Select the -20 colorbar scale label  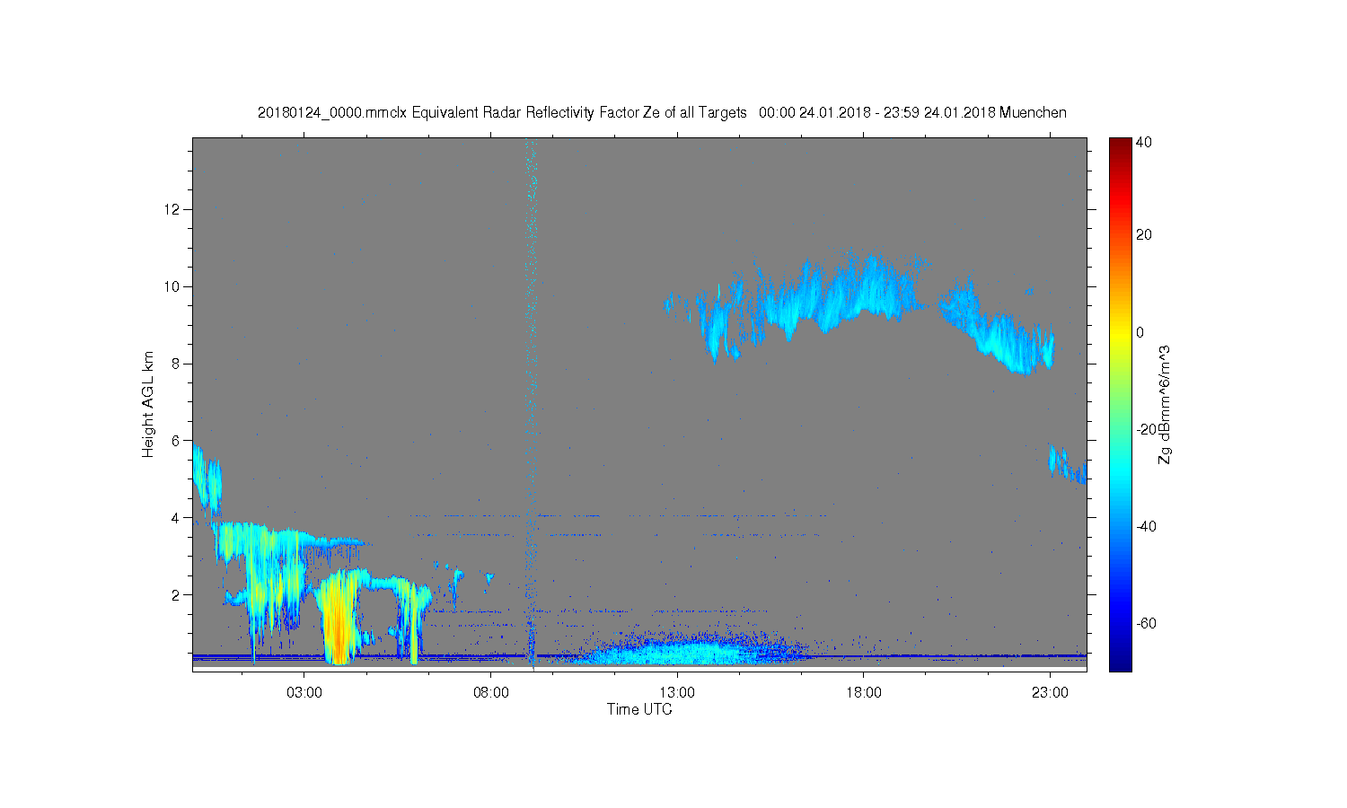coord(1147,429)
